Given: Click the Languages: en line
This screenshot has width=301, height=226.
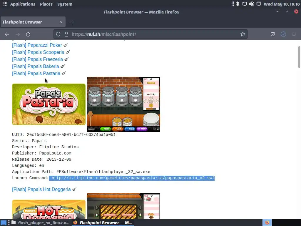Looking at the screenshot, I should click(28, 165).
